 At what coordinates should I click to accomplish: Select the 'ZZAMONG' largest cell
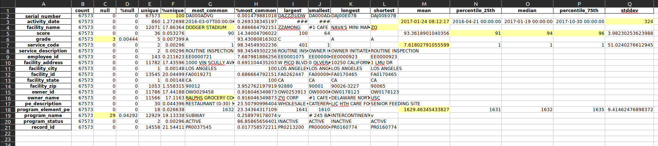tap(293, 28)
